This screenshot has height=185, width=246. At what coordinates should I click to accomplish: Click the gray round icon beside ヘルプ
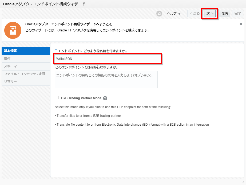click(159, 14)
